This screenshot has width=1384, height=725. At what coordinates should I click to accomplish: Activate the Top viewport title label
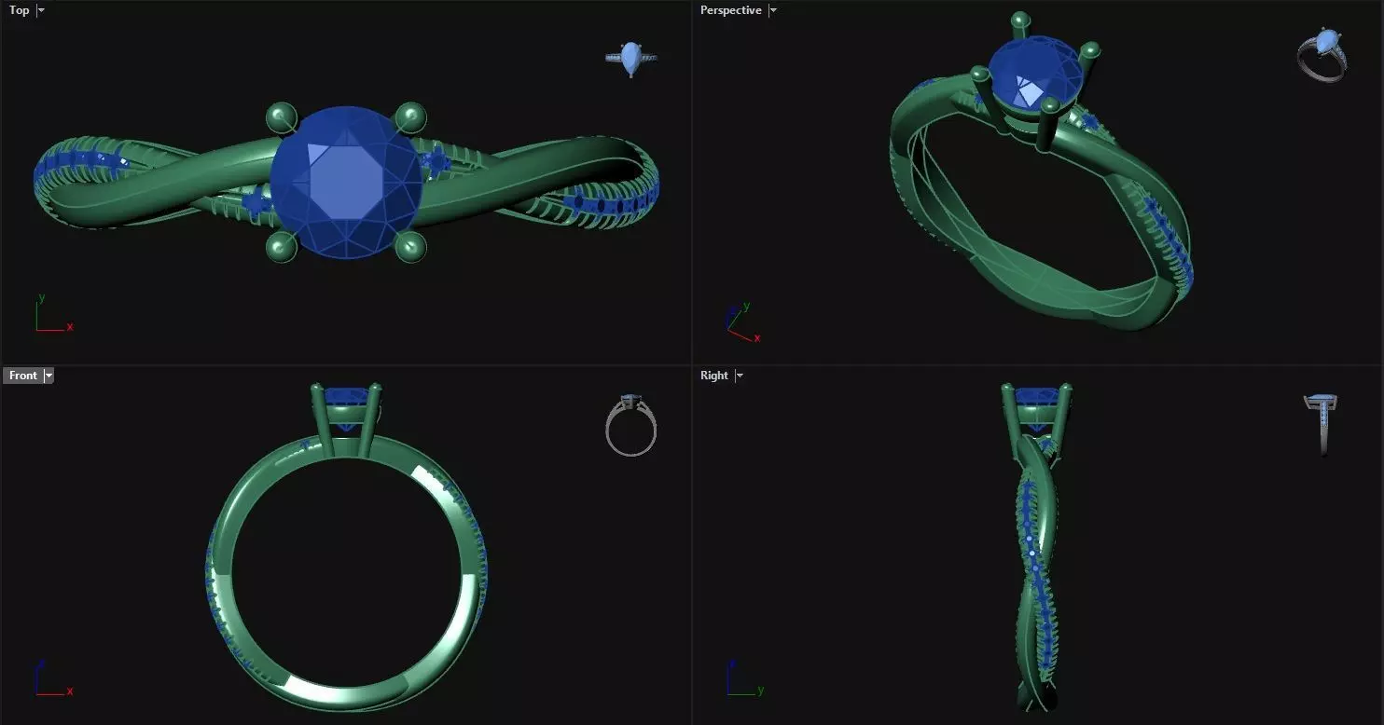pyautogui.click(x=20, y=11)
